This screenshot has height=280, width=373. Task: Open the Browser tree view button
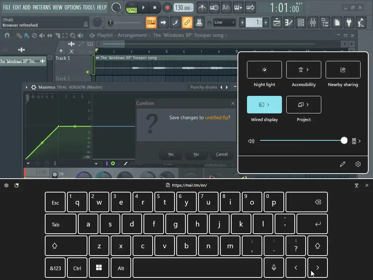[x=325, y=22]
